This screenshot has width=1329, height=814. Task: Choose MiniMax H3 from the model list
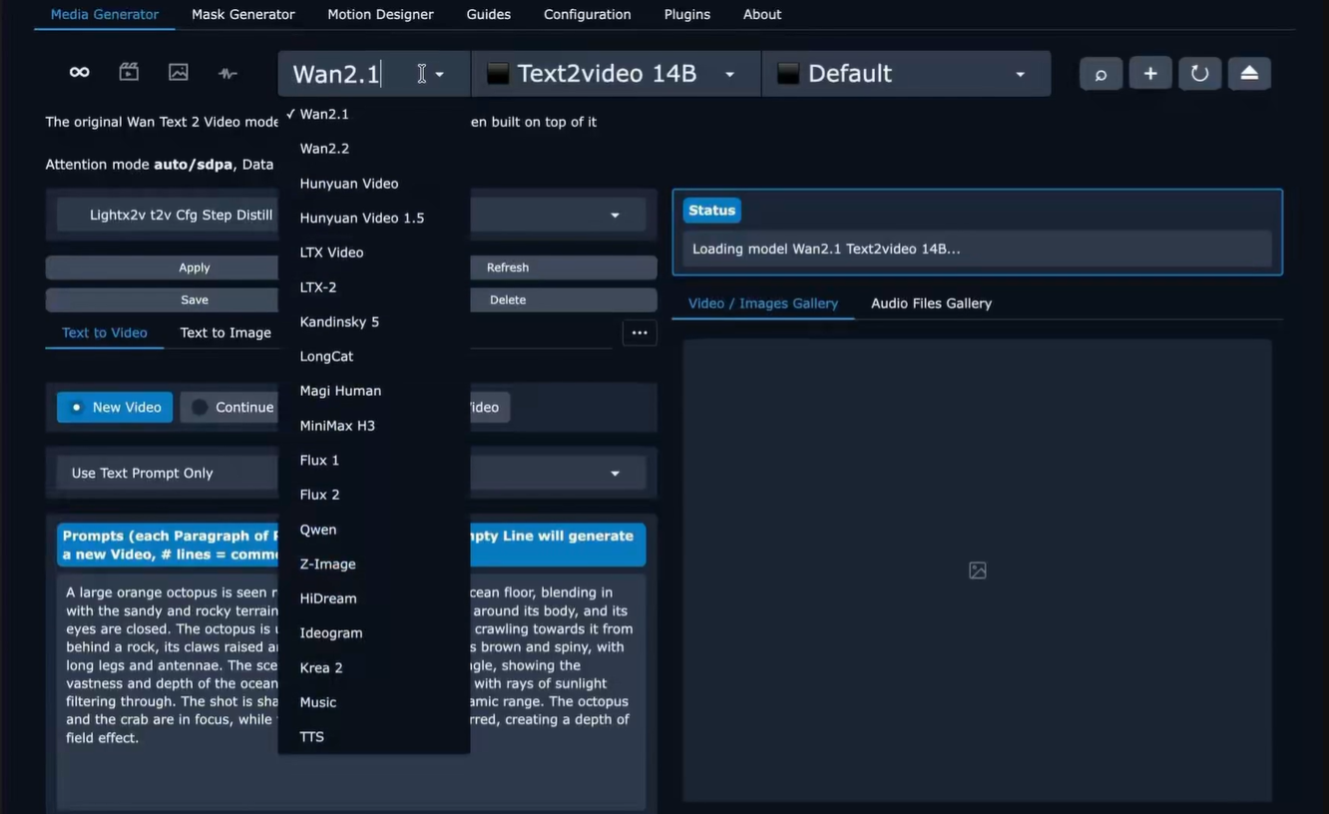[x=373, y=425]
